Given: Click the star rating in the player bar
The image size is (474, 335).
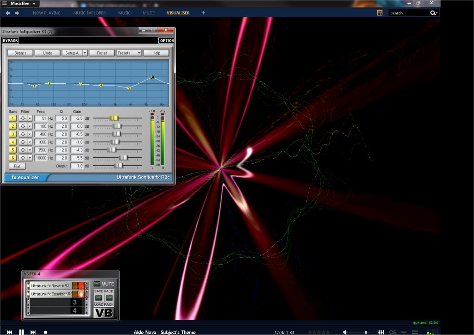Looking at the screenshot, I should click(x=318, y=332).
